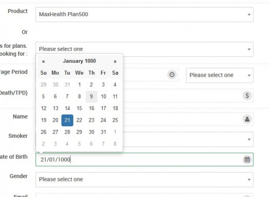Open the Product dropdown showing MaxHealth Plan500
This screenshot has height=197, width=269.
coord(144,14)
